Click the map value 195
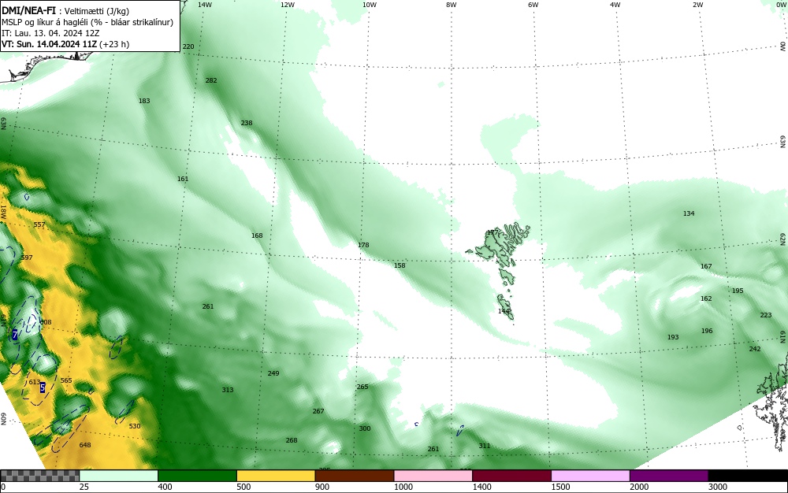This screenshot has width=788, height=493. (738, 291)
